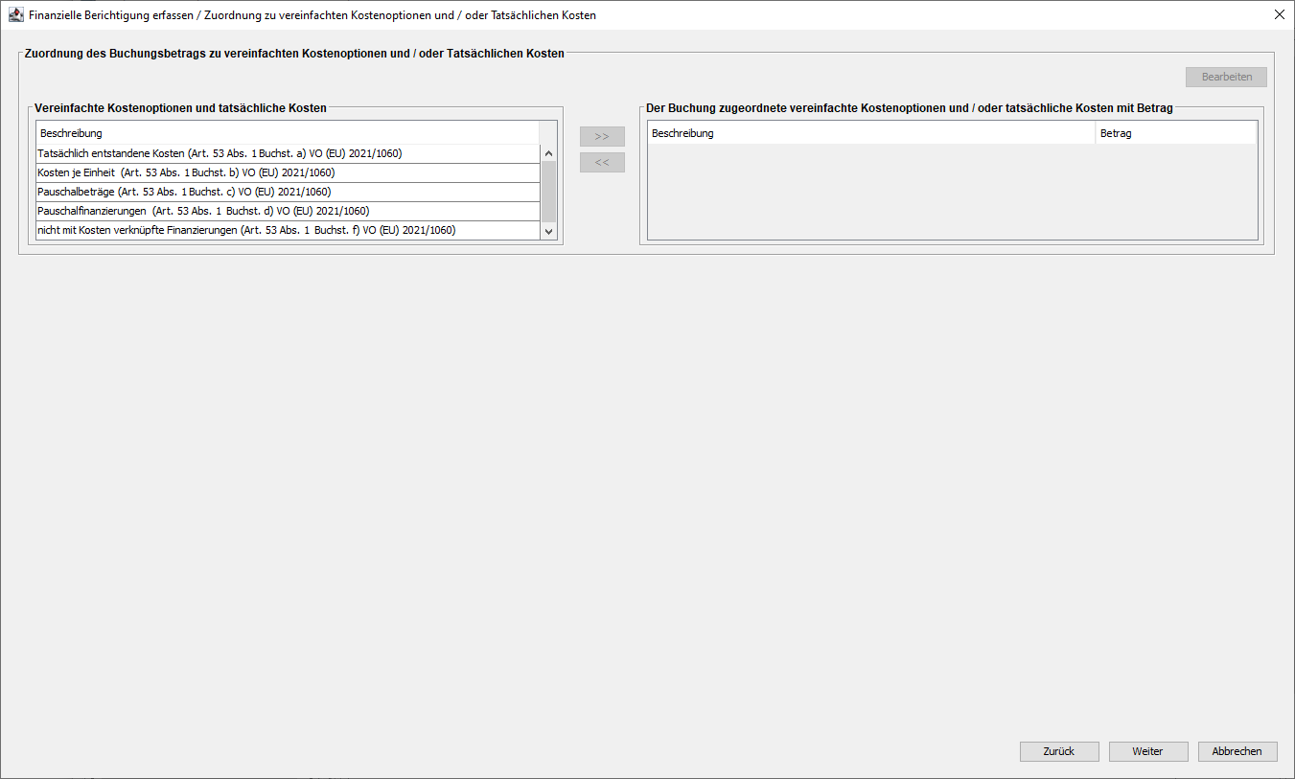Click the cost options list scroll-down arrow

click(549, 231)
